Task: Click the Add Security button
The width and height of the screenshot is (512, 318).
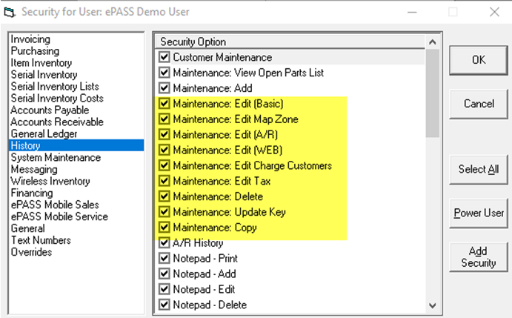Action: [479, 257]
